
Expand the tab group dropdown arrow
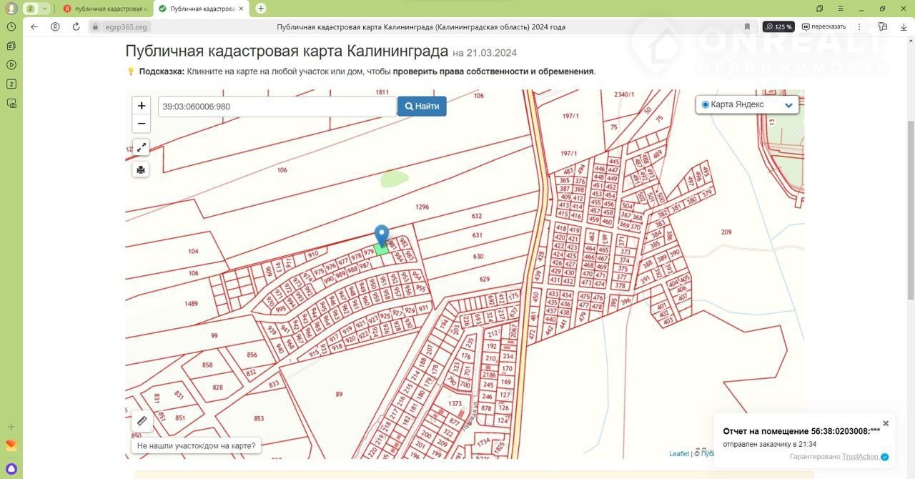click(x=44, y=9)
